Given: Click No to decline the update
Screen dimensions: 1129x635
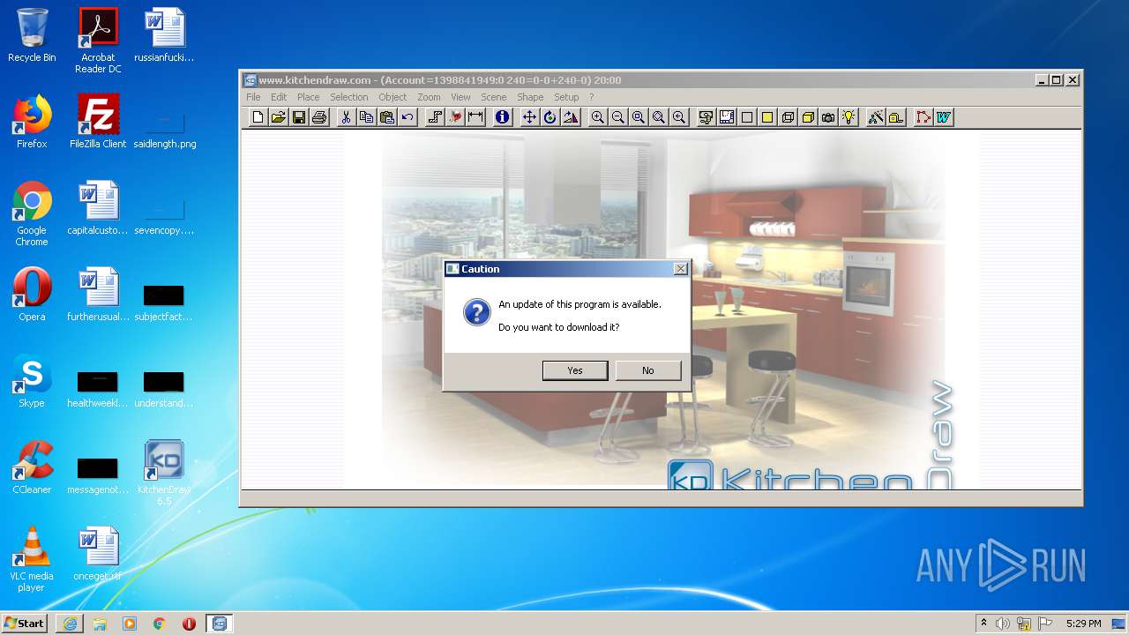Looking at the screenshot, I should pyautogui.click(x=648, y=370).
